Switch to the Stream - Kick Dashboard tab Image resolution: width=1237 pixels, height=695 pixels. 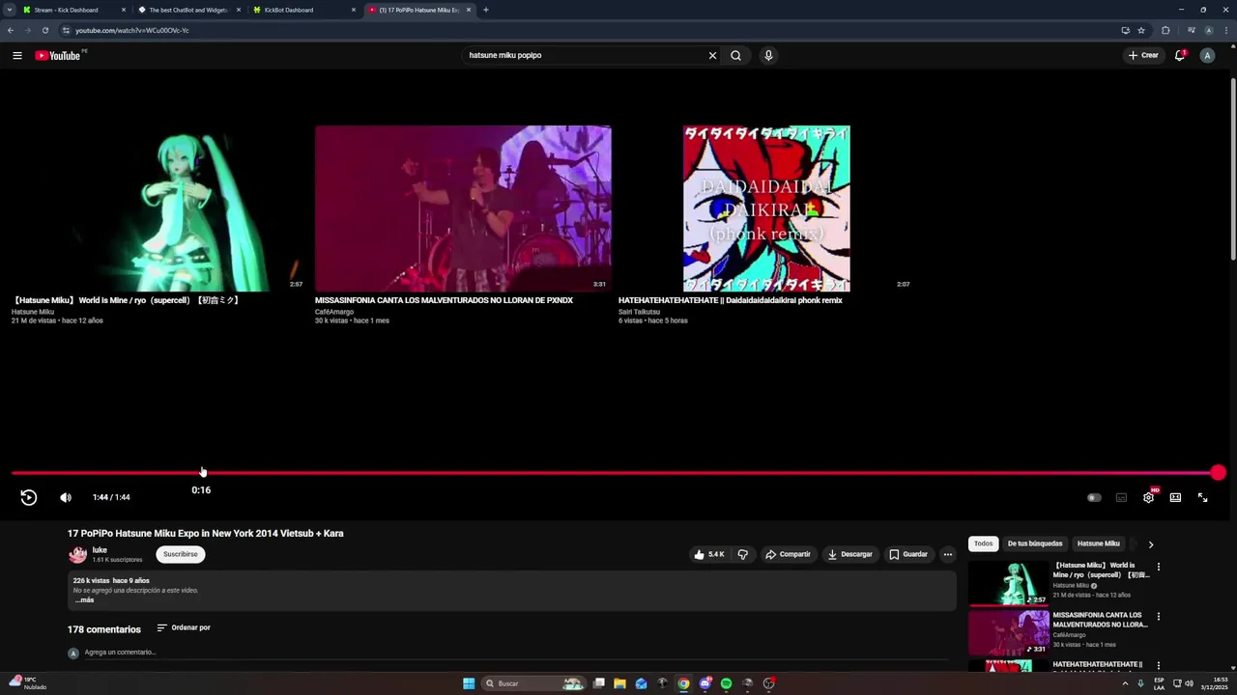[72, 10]
